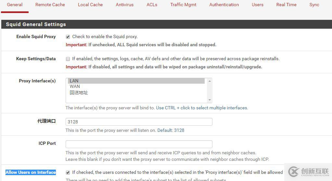Select 回送地址 in Proxy Interface list
Screen dimensions: 332x181
(x=136, y=92)
